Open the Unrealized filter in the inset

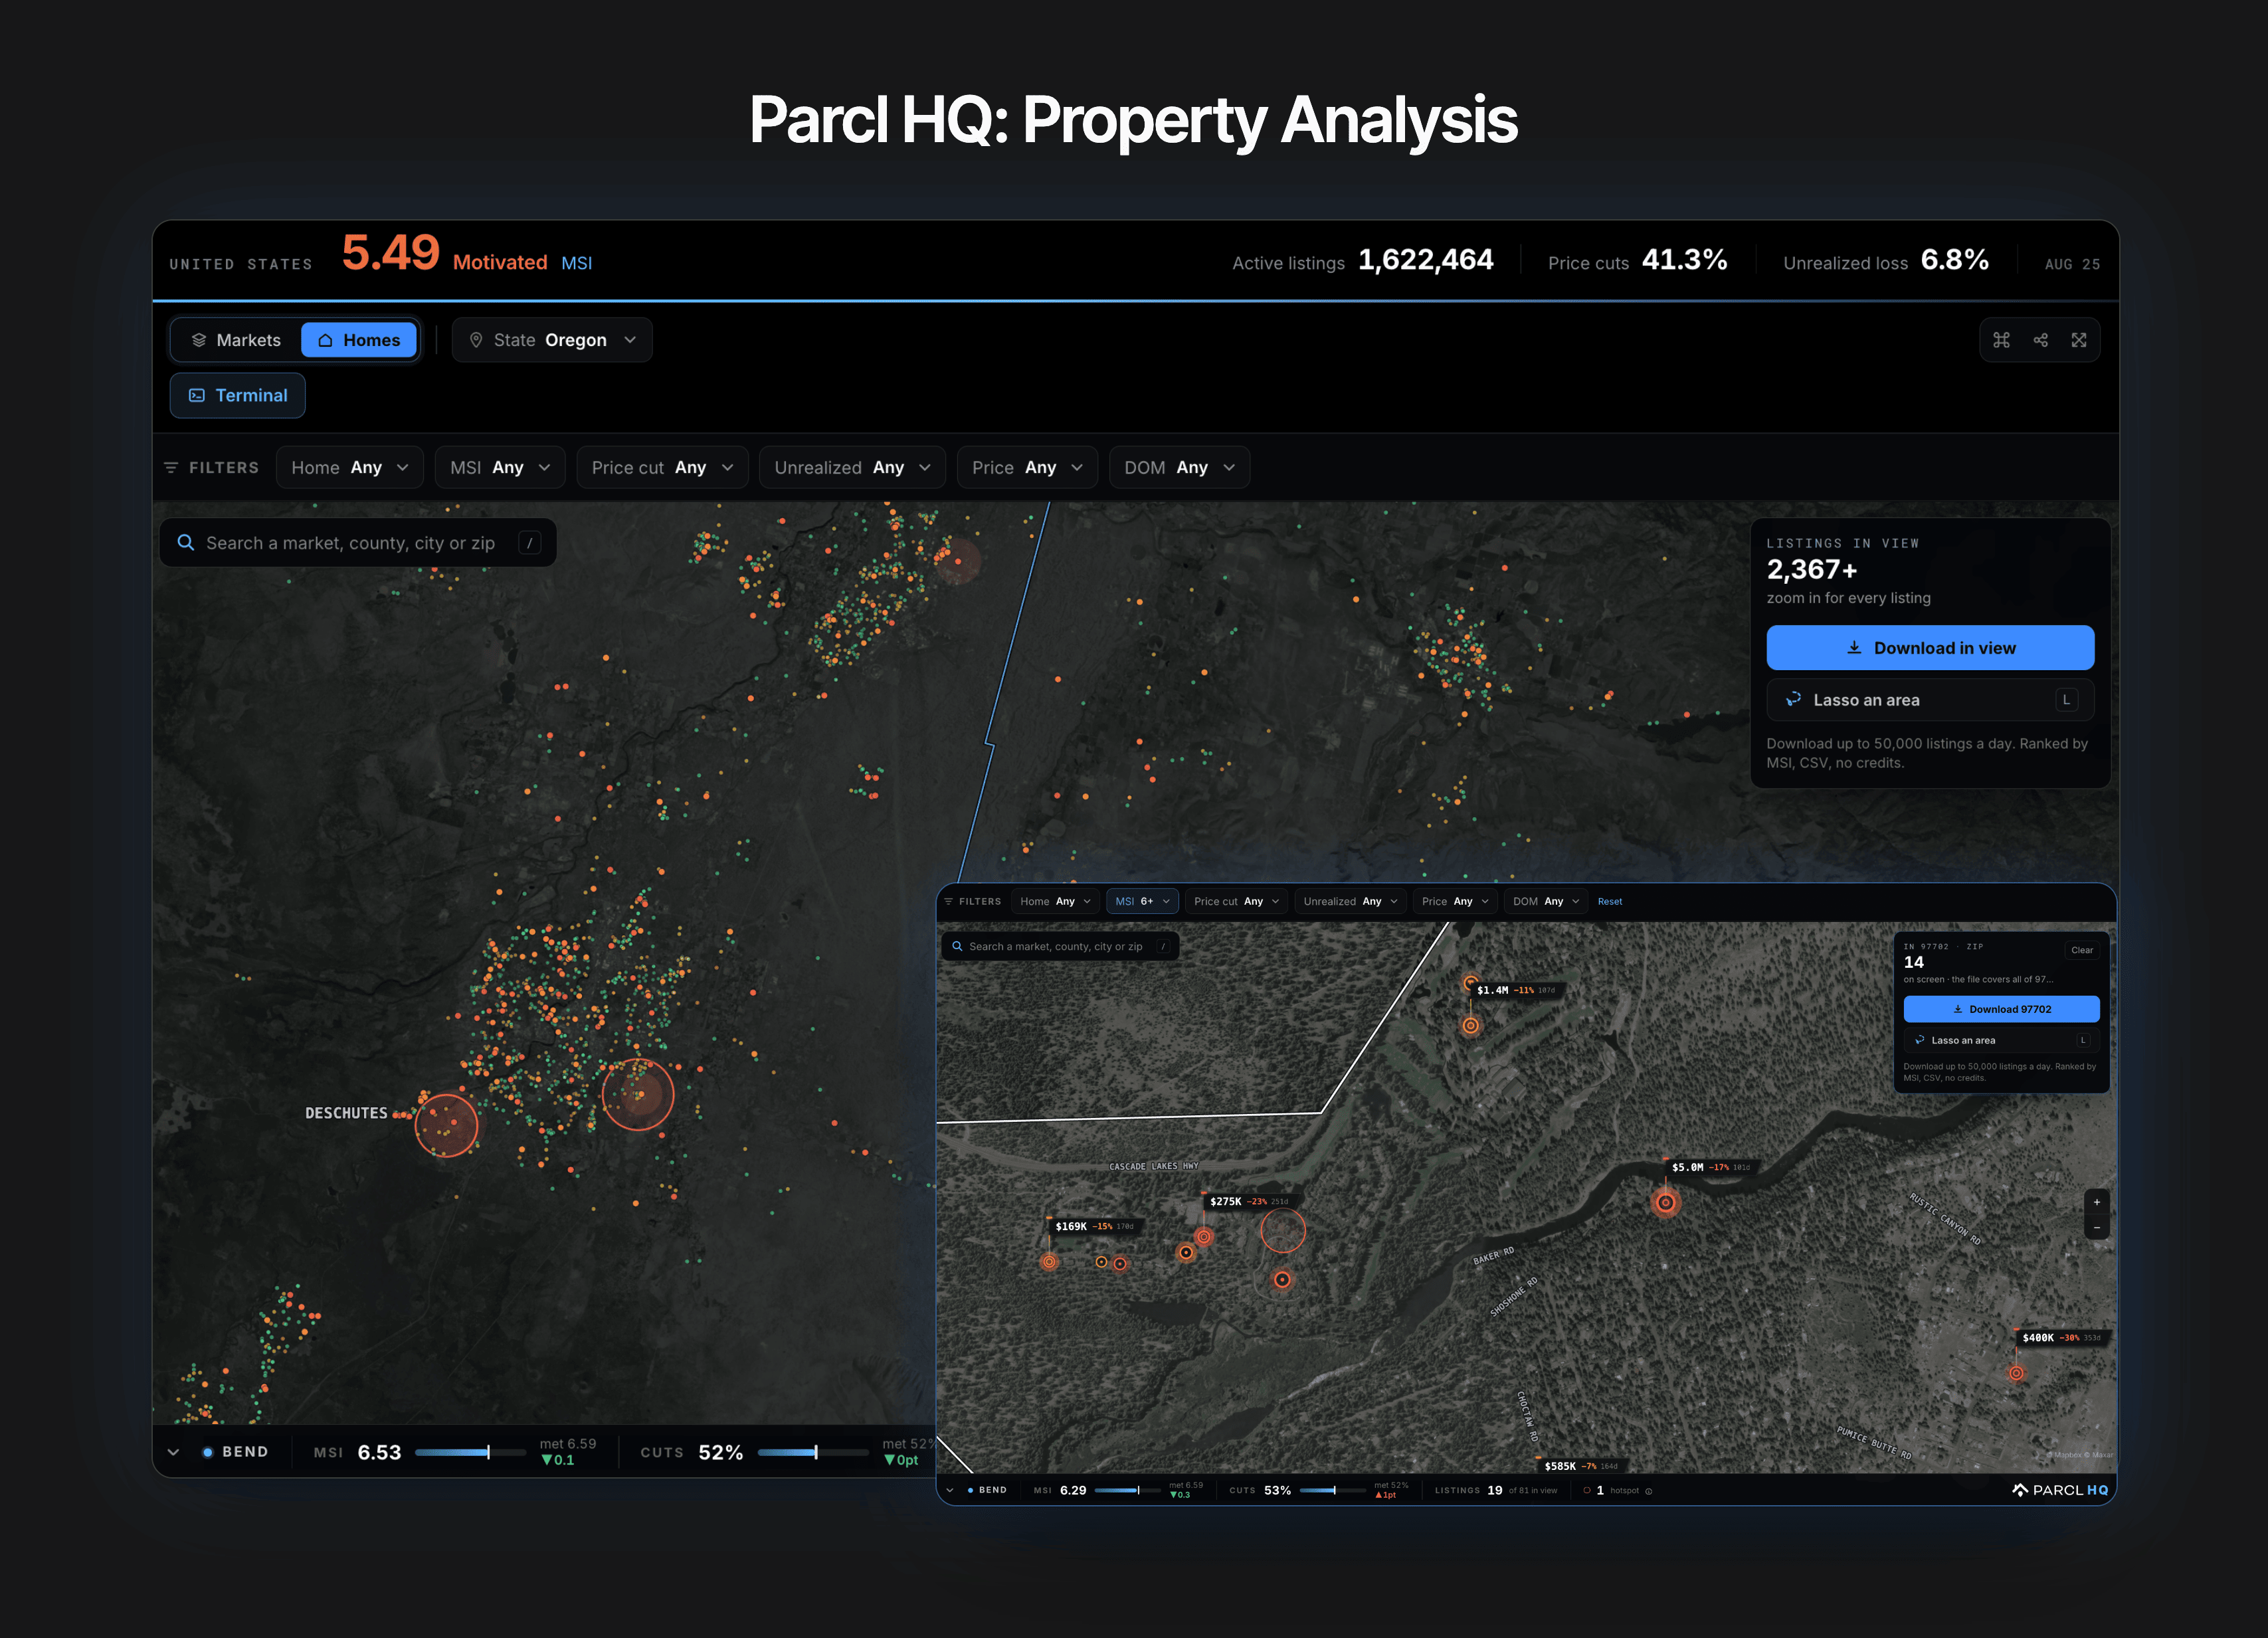coord(1350,902)
